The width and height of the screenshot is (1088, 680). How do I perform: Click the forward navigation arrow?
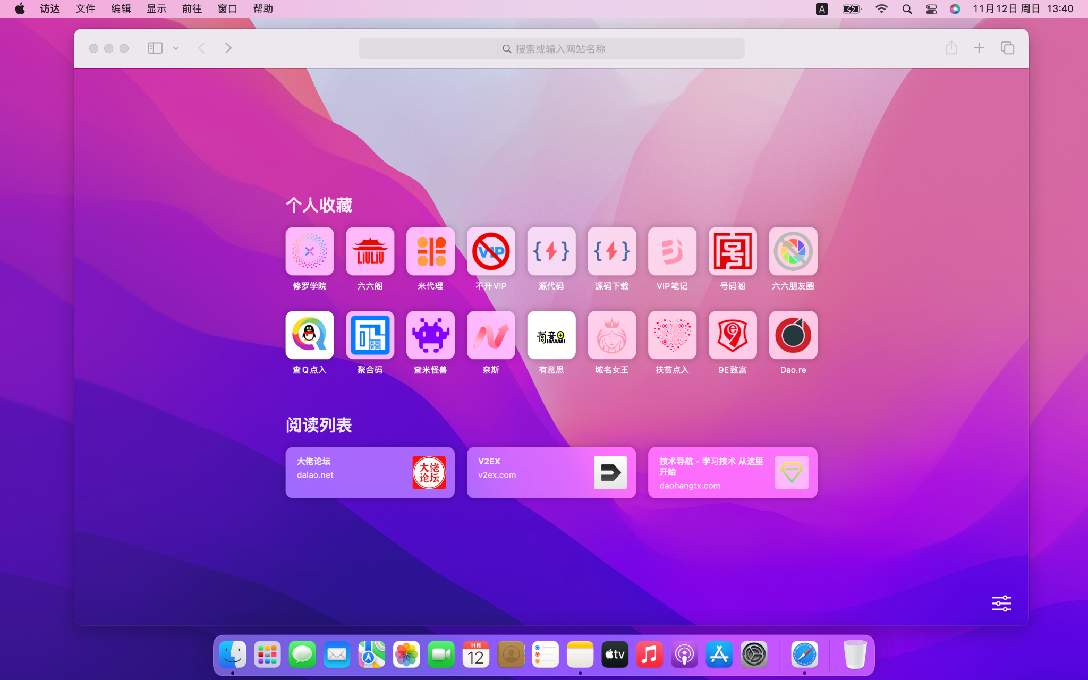pyautogui.click(x=228, y=48)
